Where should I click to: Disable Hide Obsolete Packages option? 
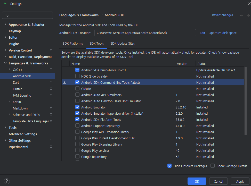click(169, 166)
